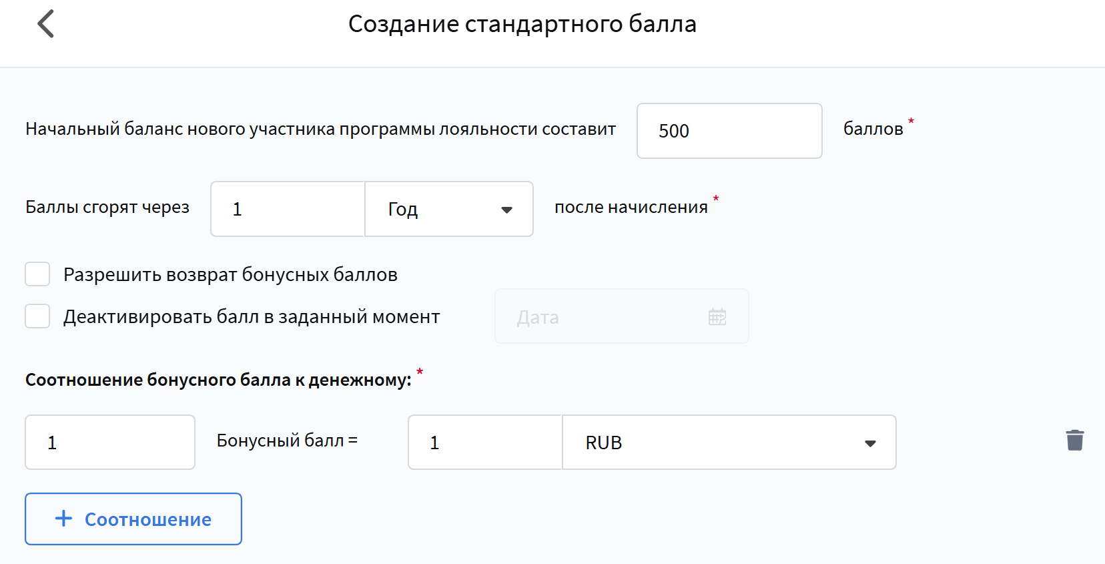Screen dimensions: 1105x564
Task: Click the Создание стандартного балла page title
Action: tap(522, 24)
